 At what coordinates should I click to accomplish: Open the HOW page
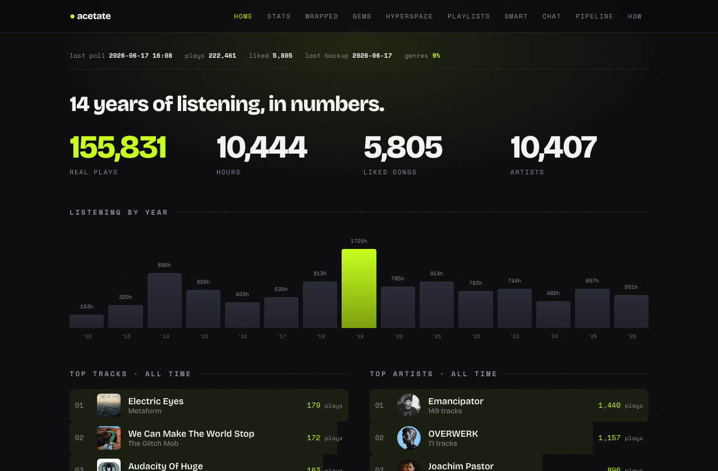635,16
